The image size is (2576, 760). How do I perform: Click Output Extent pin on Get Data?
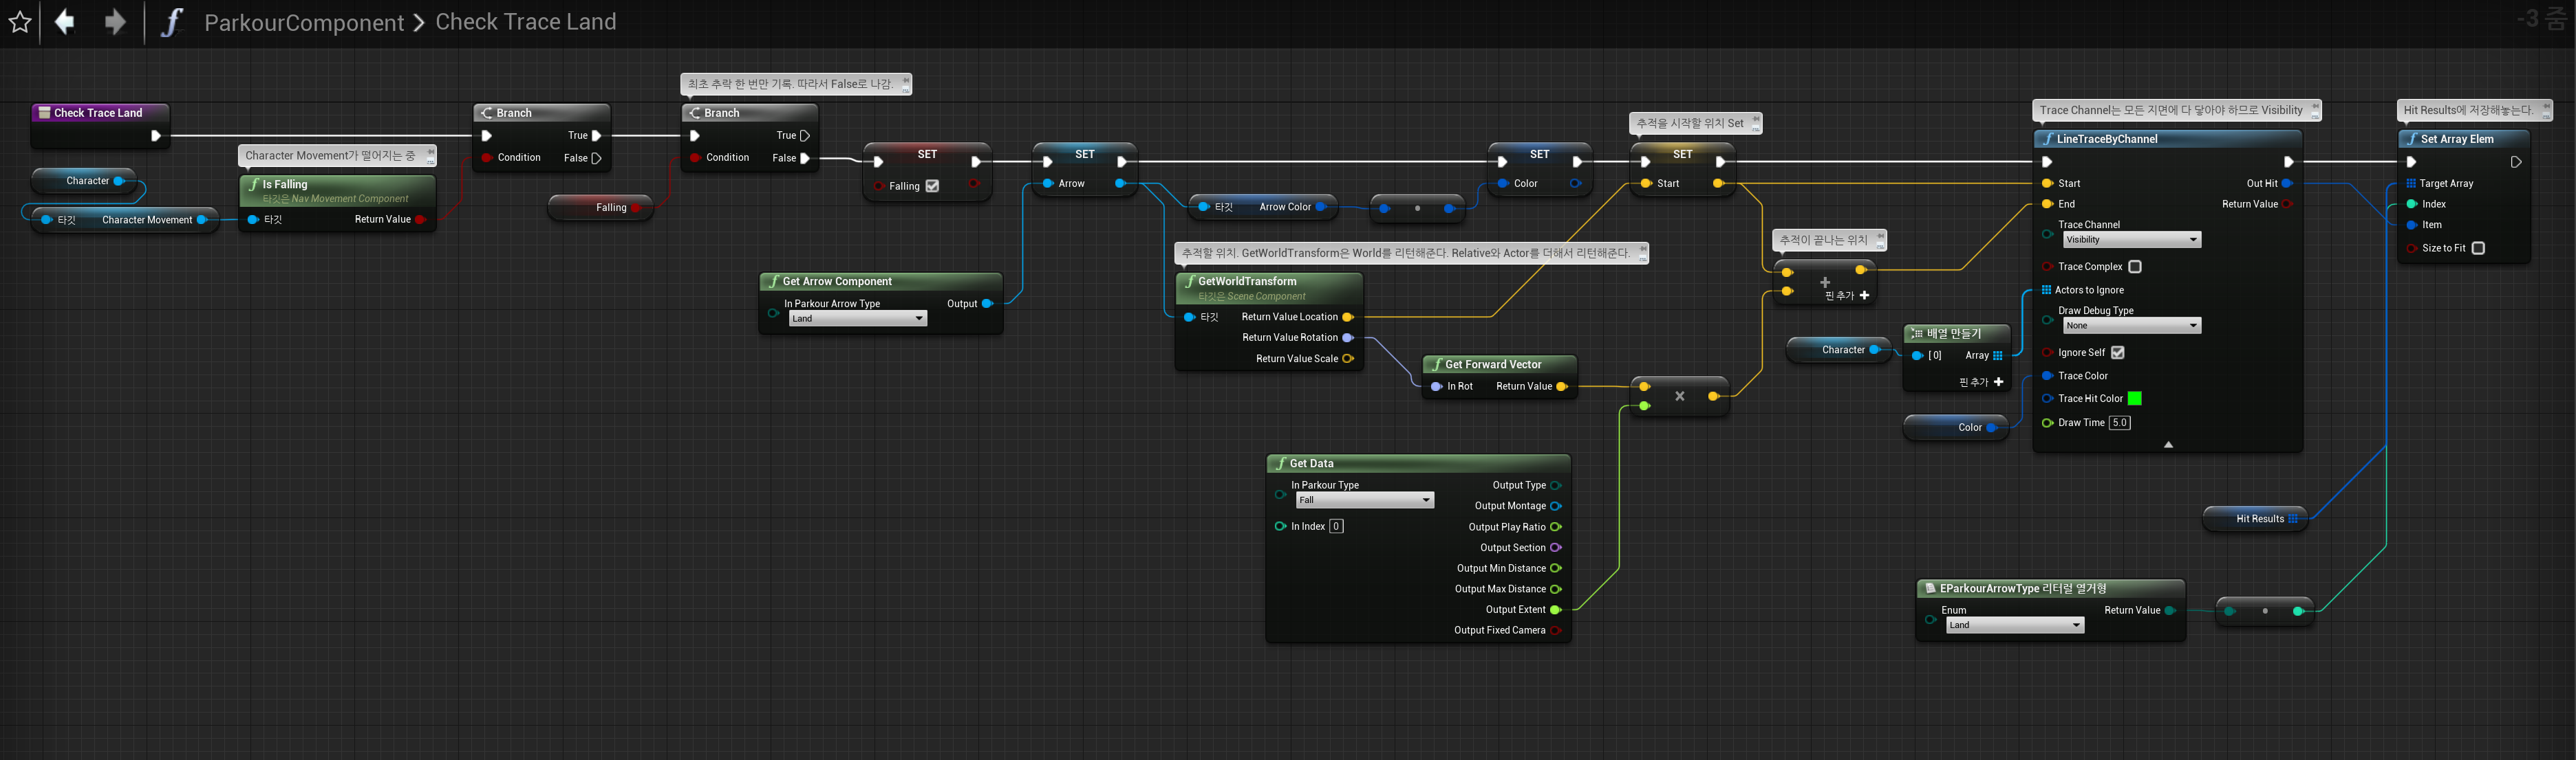[x=1556, y=610]
